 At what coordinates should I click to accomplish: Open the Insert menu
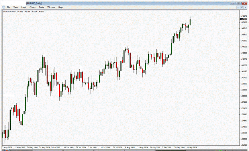pyautogui.click(x=24, y=7)
